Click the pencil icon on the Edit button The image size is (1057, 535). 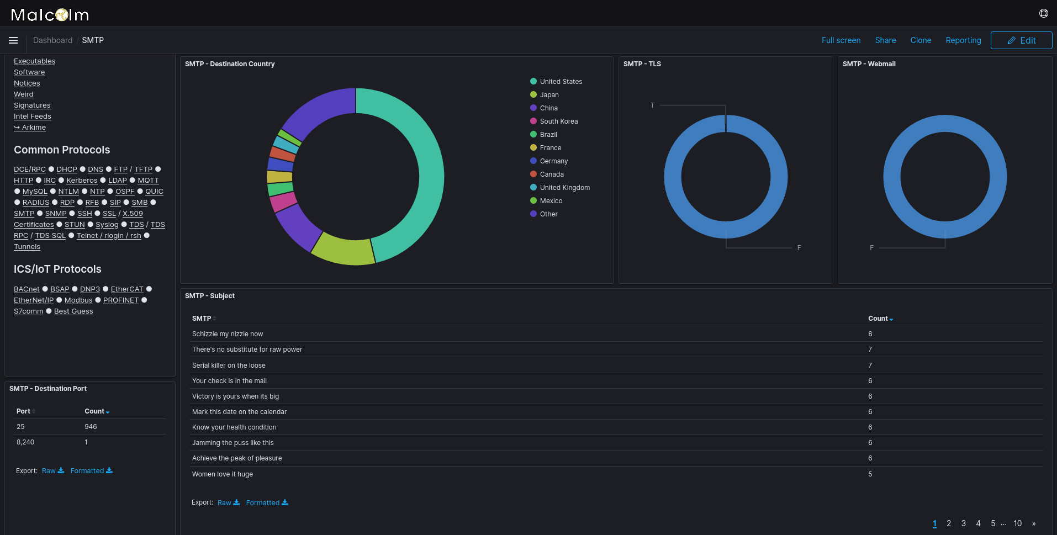coord(1012,40)
